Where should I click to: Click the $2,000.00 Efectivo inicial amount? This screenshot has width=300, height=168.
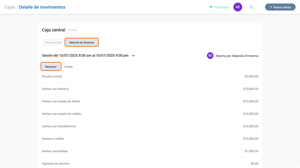point(251,76)
